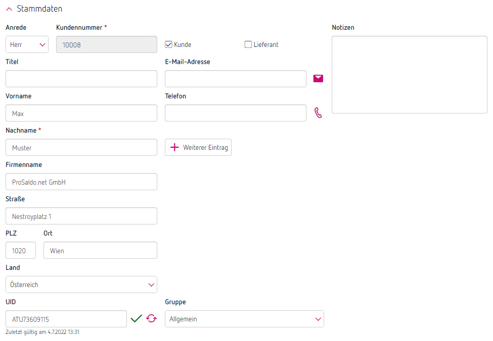Screen dimensions: 493x341
Task: Select the Vorname field containing Max
Action: click(x=81, y=113)
